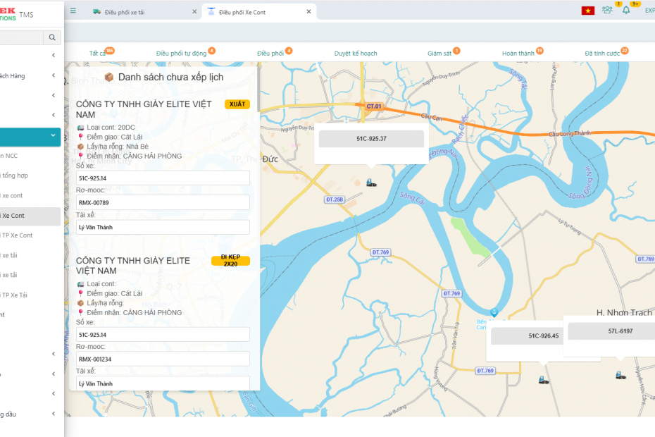Click the Số xe input showing 51C-925.14
Image resolution: width=655 pixels, height=437 pixels.
[162, 178]
